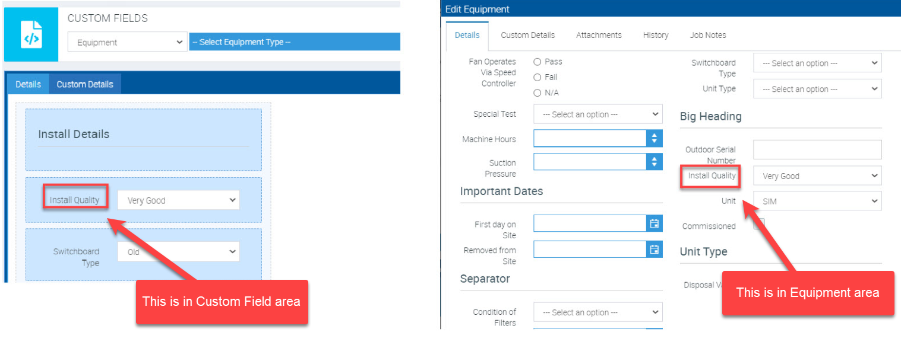The width and height of the screenshot is (901, 345).
Task: Select the Fail radio option
Action: point(538,77)
